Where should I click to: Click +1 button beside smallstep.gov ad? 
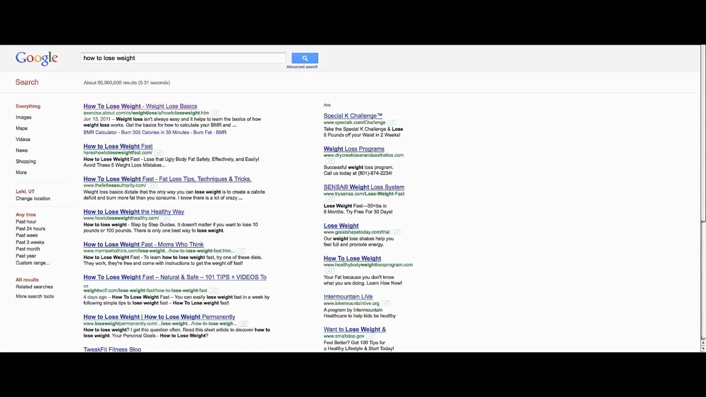click(370, 336)
